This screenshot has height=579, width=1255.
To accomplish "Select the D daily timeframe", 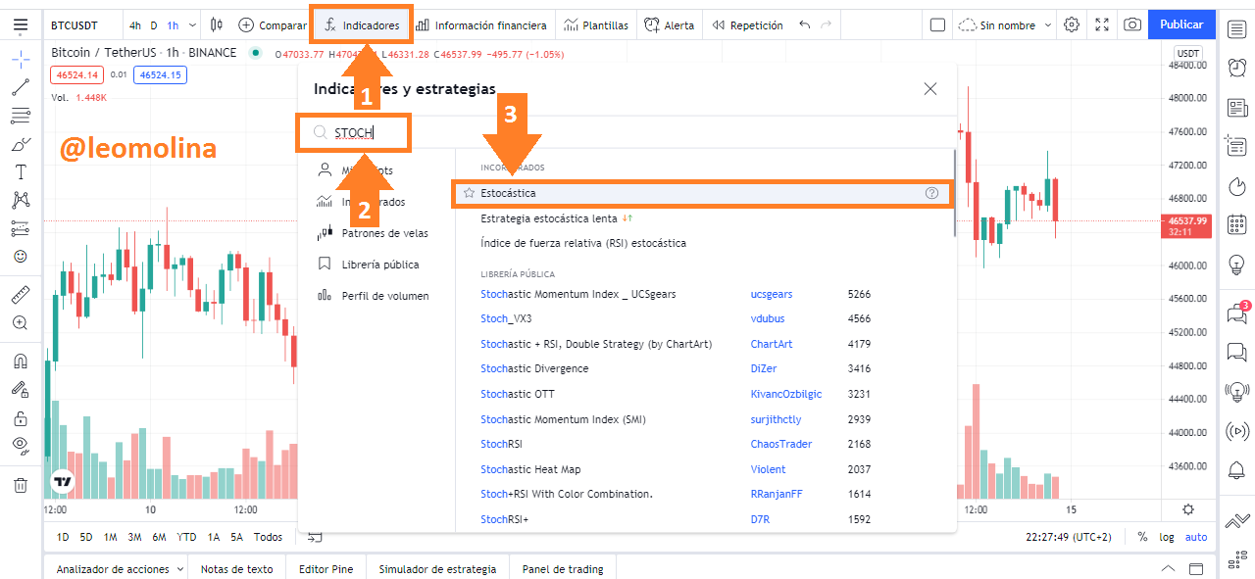I will tap(154, 24).
